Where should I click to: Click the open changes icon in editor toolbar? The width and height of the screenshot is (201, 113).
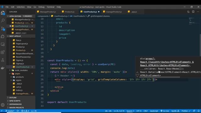point(188,12)
